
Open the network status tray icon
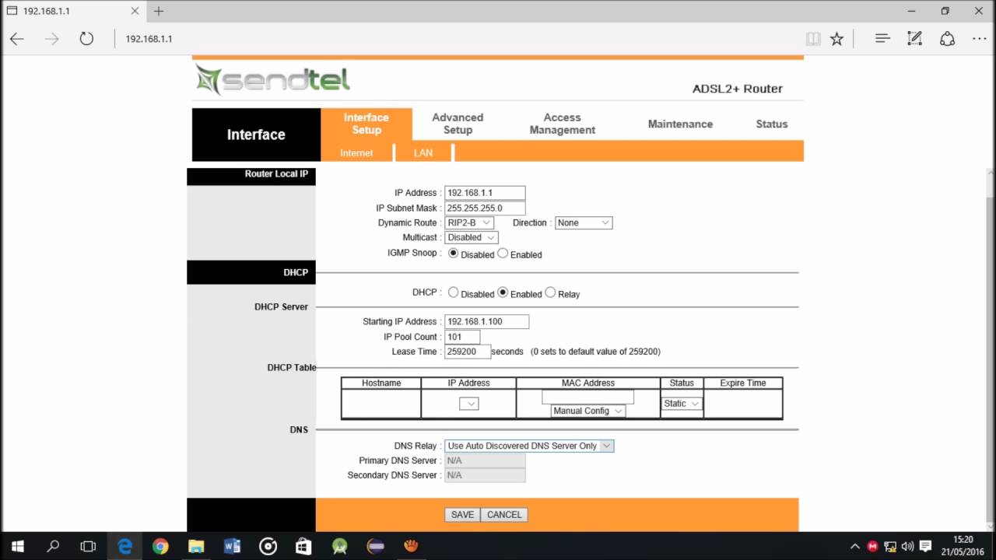(x=890, y=546)
